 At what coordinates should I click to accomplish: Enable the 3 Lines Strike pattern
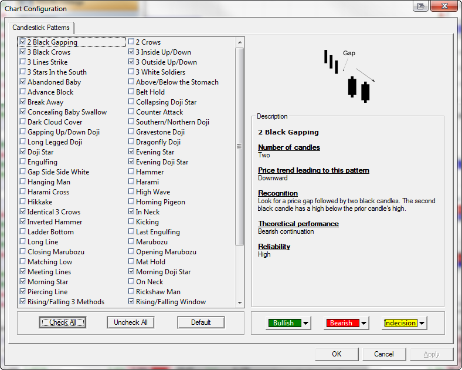(22, 62)
